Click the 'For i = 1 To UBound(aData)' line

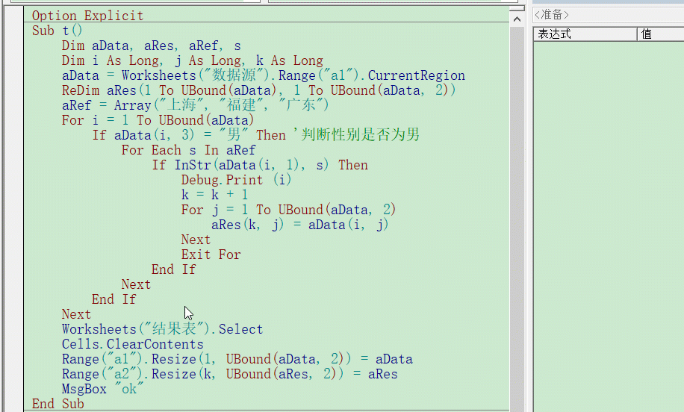pyautogui.click(x=158, y=120)
